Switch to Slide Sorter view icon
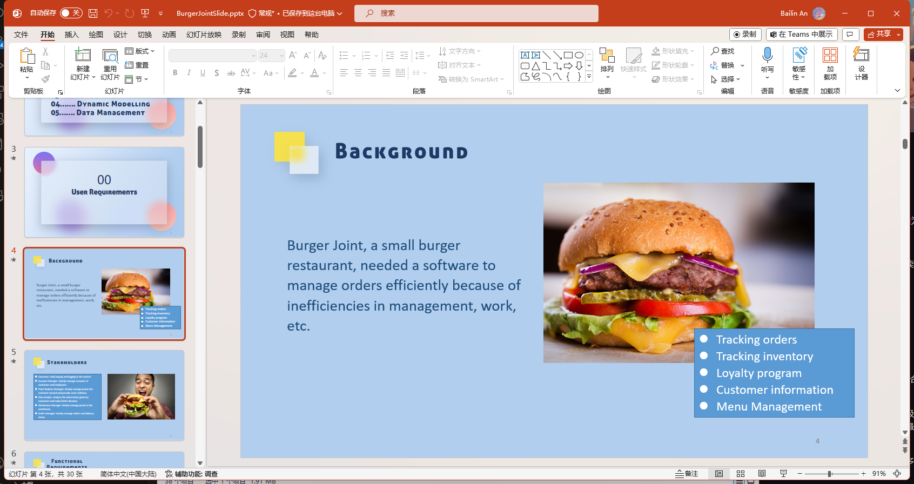The image size is (914, 484). [741, 474]
